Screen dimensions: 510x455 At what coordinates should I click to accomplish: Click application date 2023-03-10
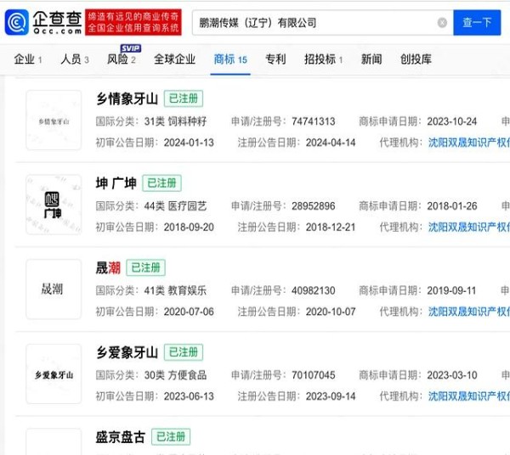click(452, 375)
